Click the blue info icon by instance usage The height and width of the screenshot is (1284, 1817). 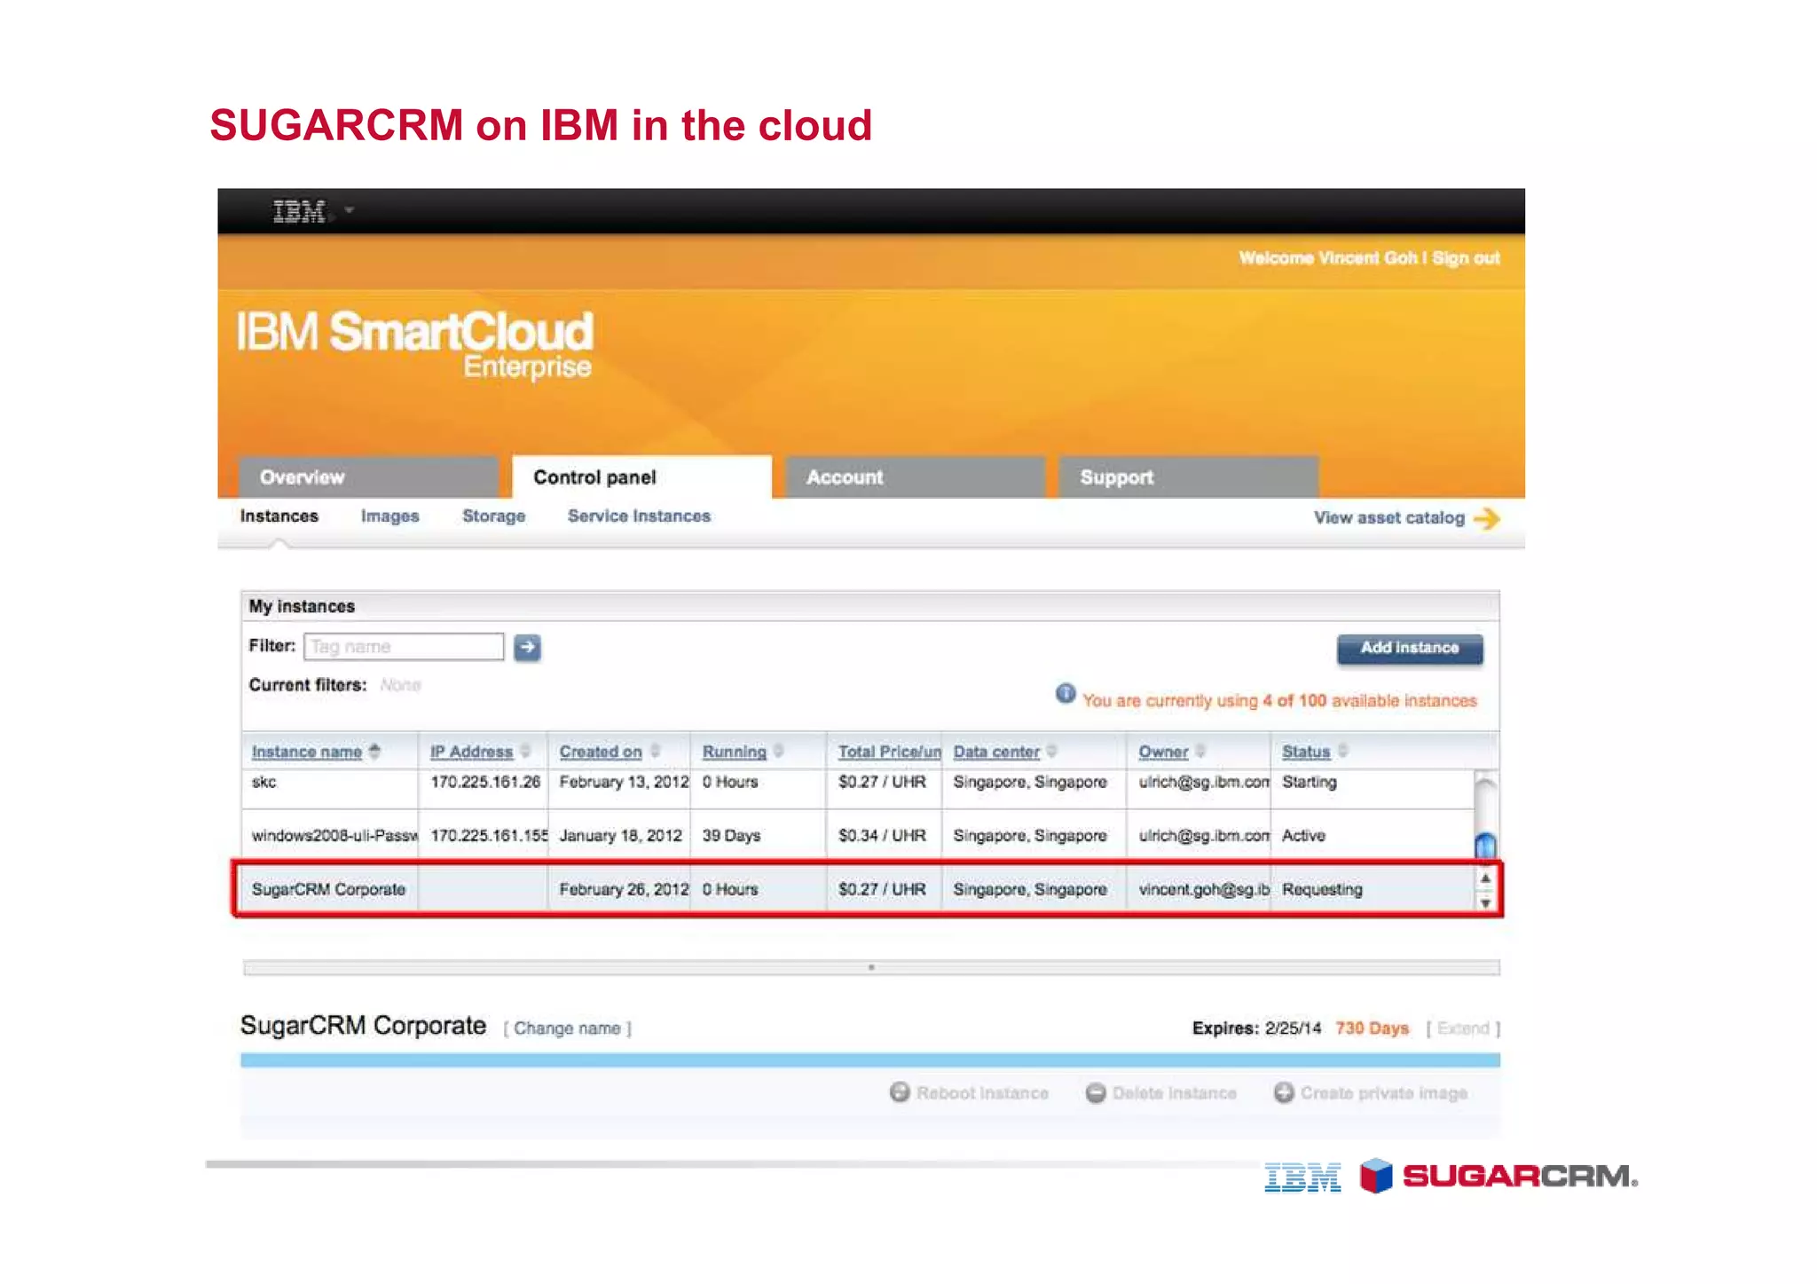pyautogui.click(x=1066, y=694)
